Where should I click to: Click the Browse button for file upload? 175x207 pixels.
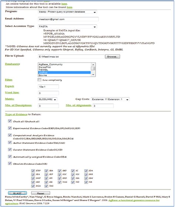pos(112,56)
